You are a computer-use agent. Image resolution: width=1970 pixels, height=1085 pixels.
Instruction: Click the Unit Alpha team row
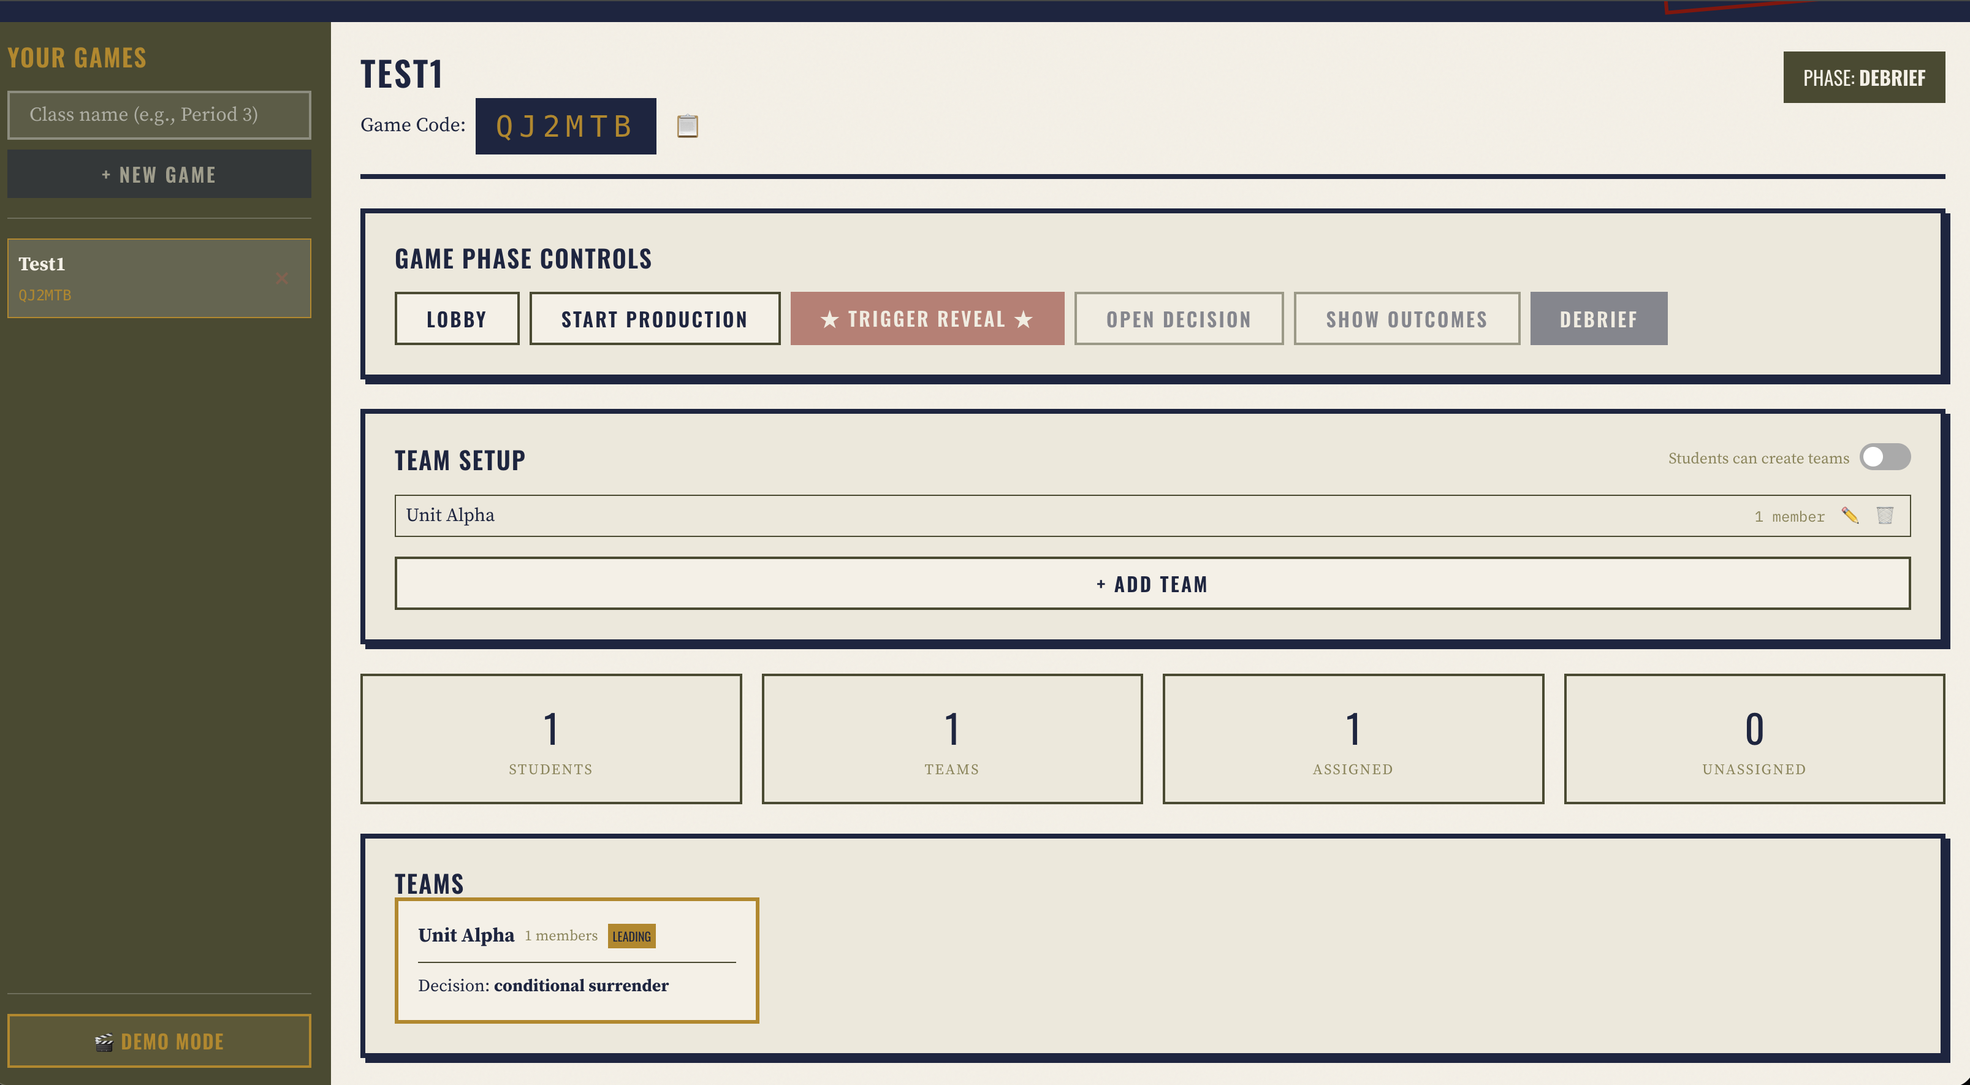pyautogui.click(x=1152, y=516)
